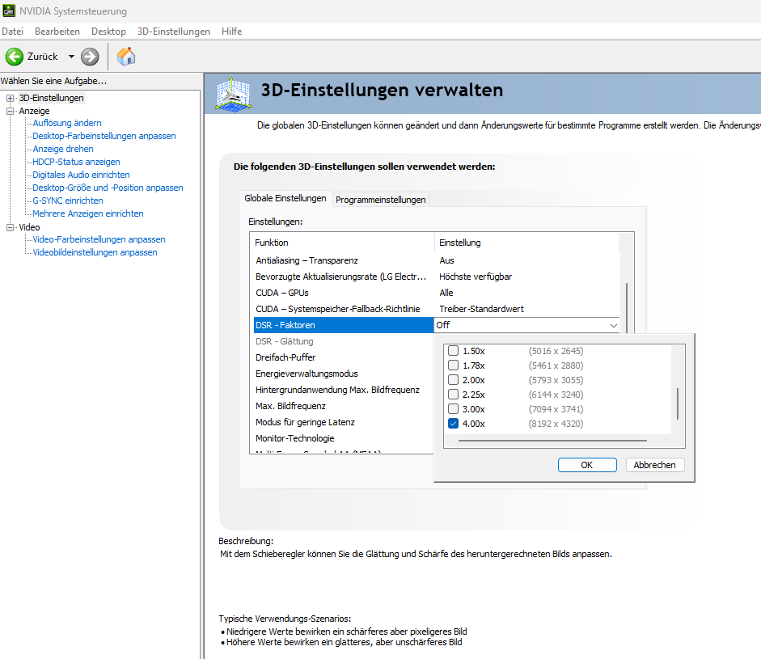The width and height of the screenshot is (761, 659).
Task: Select 3D-Einstellungen tree item label
Action: [x=52, y=98]
